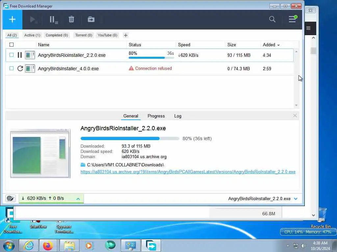Viewport: 337px width, 252px height.
Task: Sort by the Added column
Action: pyautogui.click(x=271, y=45)
